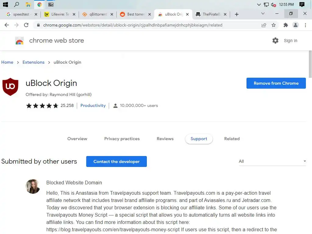Open Windows search magnifier icon
Screen dimensions: 312x234
click(16, 4)
